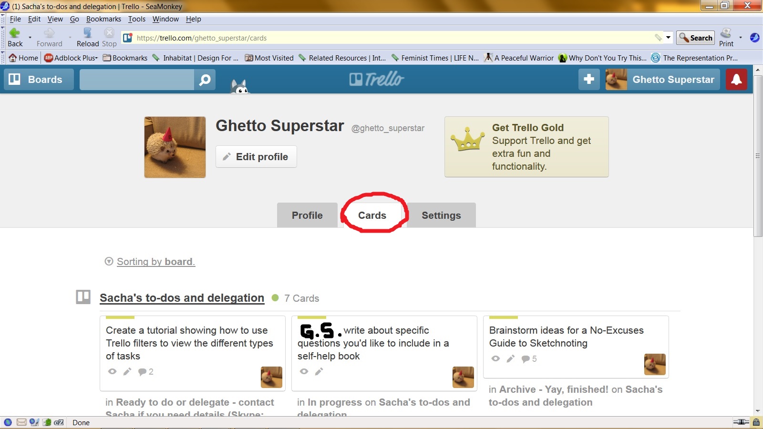Click the yellow label on the tutorial card
Screen dimensions: 763x429
[120, 317]
